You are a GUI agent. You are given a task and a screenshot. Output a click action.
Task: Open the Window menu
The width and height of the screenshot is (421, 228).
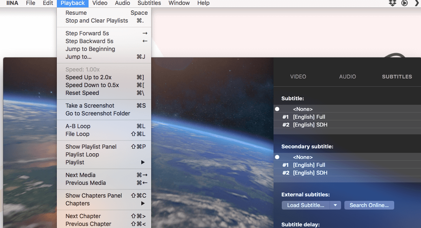point(179,3)
